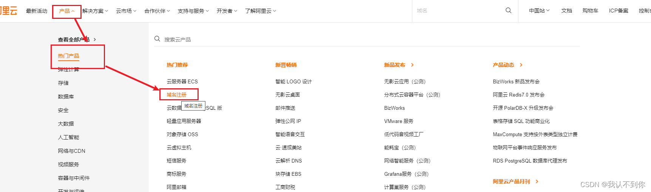Open 工商财税 product
Image resolution: width=651 pixels, height=192 pixels.
(x=285, y=187)
